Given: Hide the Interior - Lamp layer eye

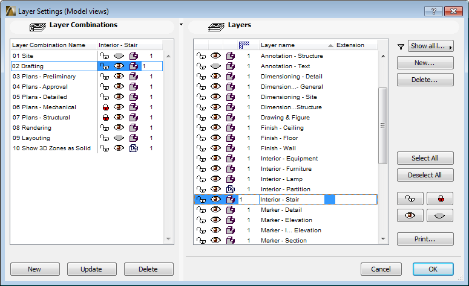Looking at the screenshot, I should 215,179.
